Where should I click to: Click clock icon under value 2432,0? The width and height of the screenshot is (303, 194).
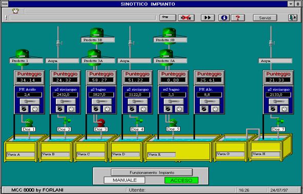click(x=71, y=109)
